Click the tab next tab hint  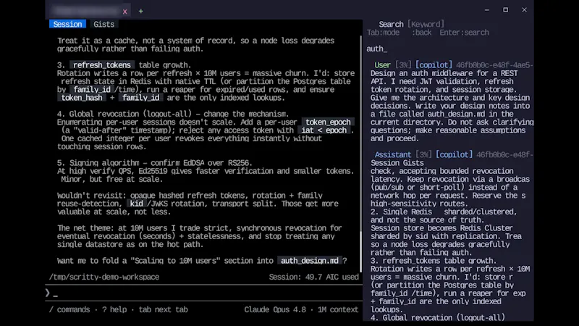[164, 309]
